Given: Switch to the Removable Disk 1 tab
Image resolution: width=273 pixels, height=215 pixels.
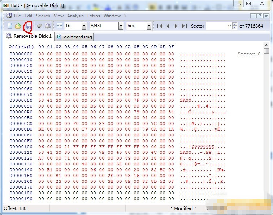Looking at the screenshot, I should coord(29,36).
